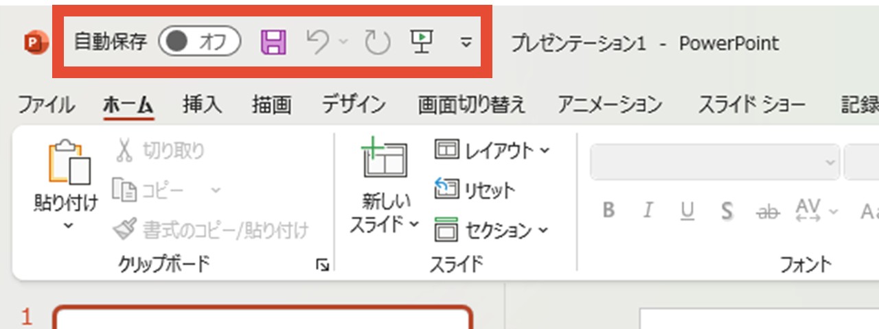Open the コピー dropdown arrow
Viewport: 879px width, 329px height.
click(216, 190)
